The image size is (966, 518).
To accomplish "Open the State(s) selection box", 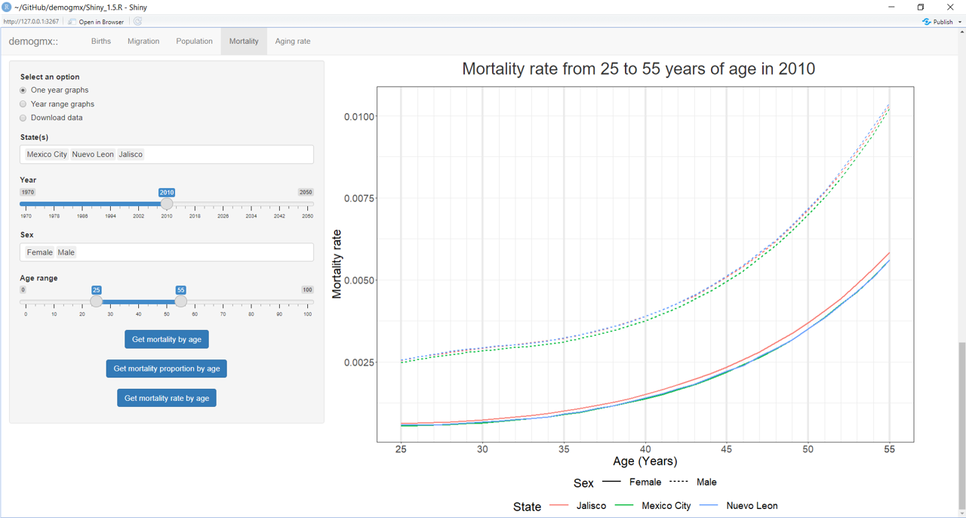I will click(x=226, y=154).
